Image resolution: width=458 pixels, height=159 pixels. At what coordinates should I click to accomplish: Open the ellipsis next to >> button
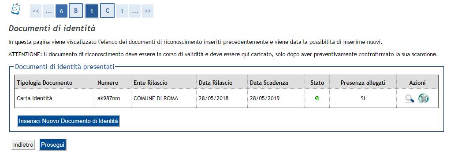pyautogui.click(x=134, y=11)
